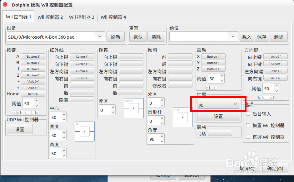
Task: Click the 红外线 Cursor X- mapping
Action: (82, 71)
